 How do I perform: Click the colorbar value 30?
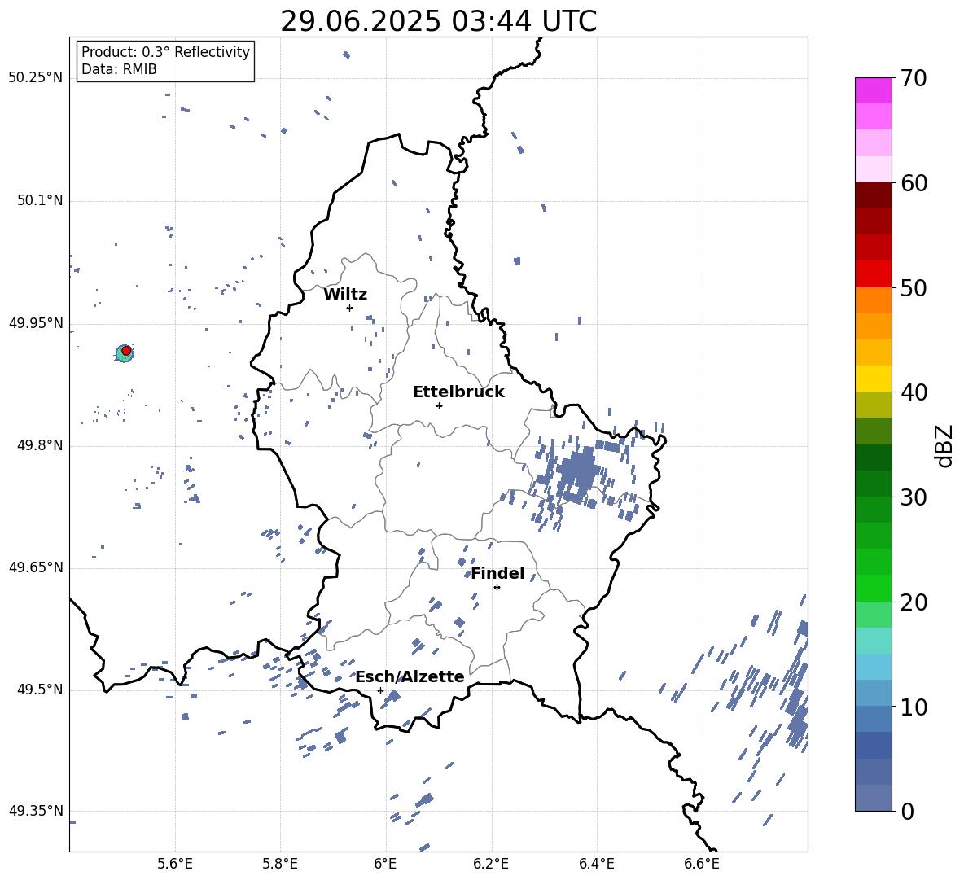coord(914,497)
